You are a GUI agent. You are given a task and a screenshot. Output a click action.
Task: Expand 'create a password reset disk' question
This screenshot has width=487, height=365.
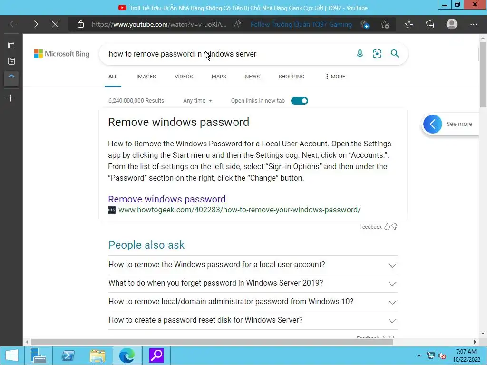[253, 321]
